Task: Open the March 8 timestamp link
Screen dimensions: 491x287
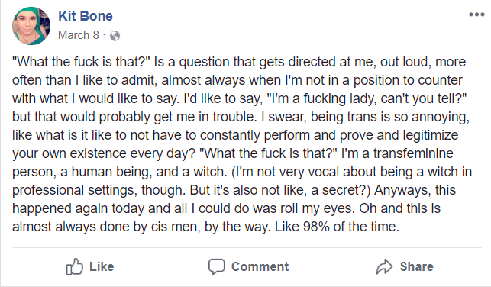Action: [79, 35]
